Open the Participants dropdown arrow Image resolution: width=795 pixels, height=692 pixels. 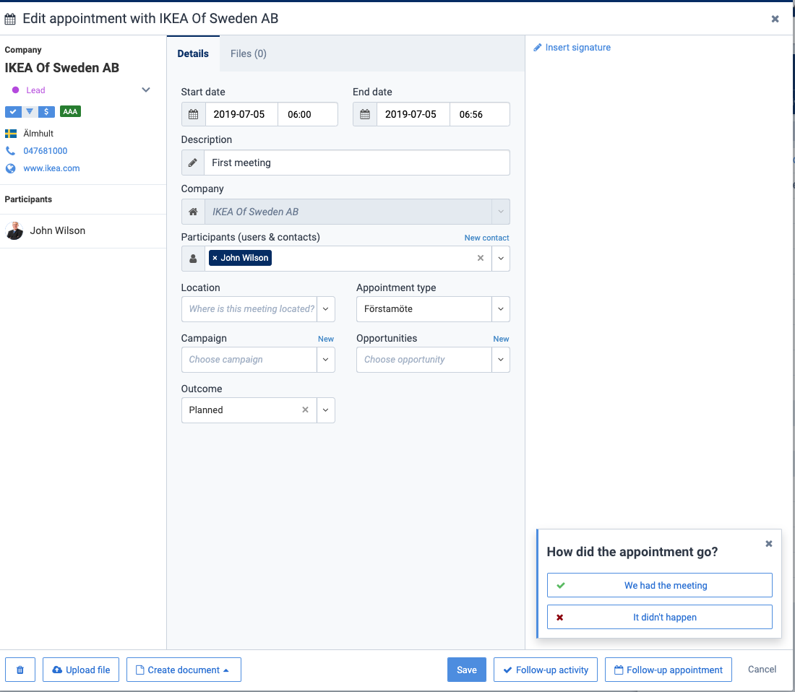pos(501,259)
